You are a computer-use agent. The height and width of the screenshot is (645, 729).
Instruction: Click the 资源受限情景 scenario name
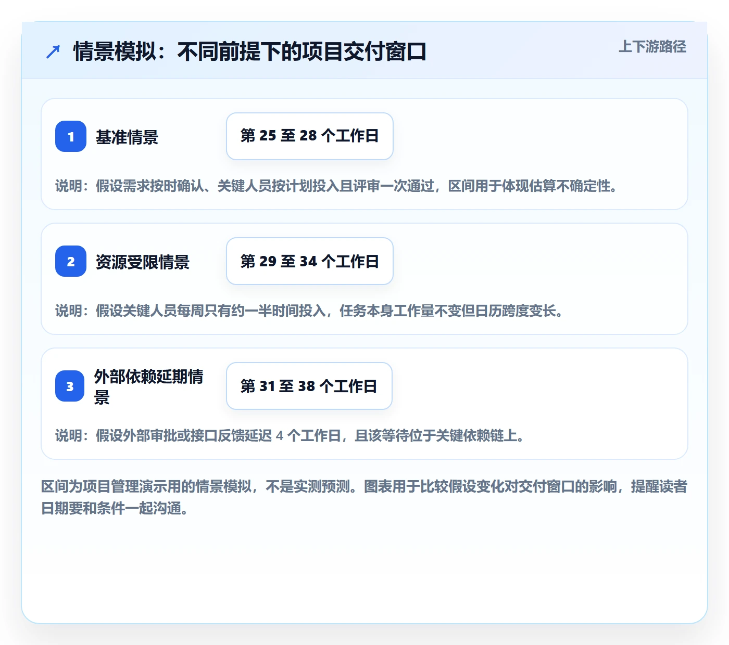click(x=143, y=262)
